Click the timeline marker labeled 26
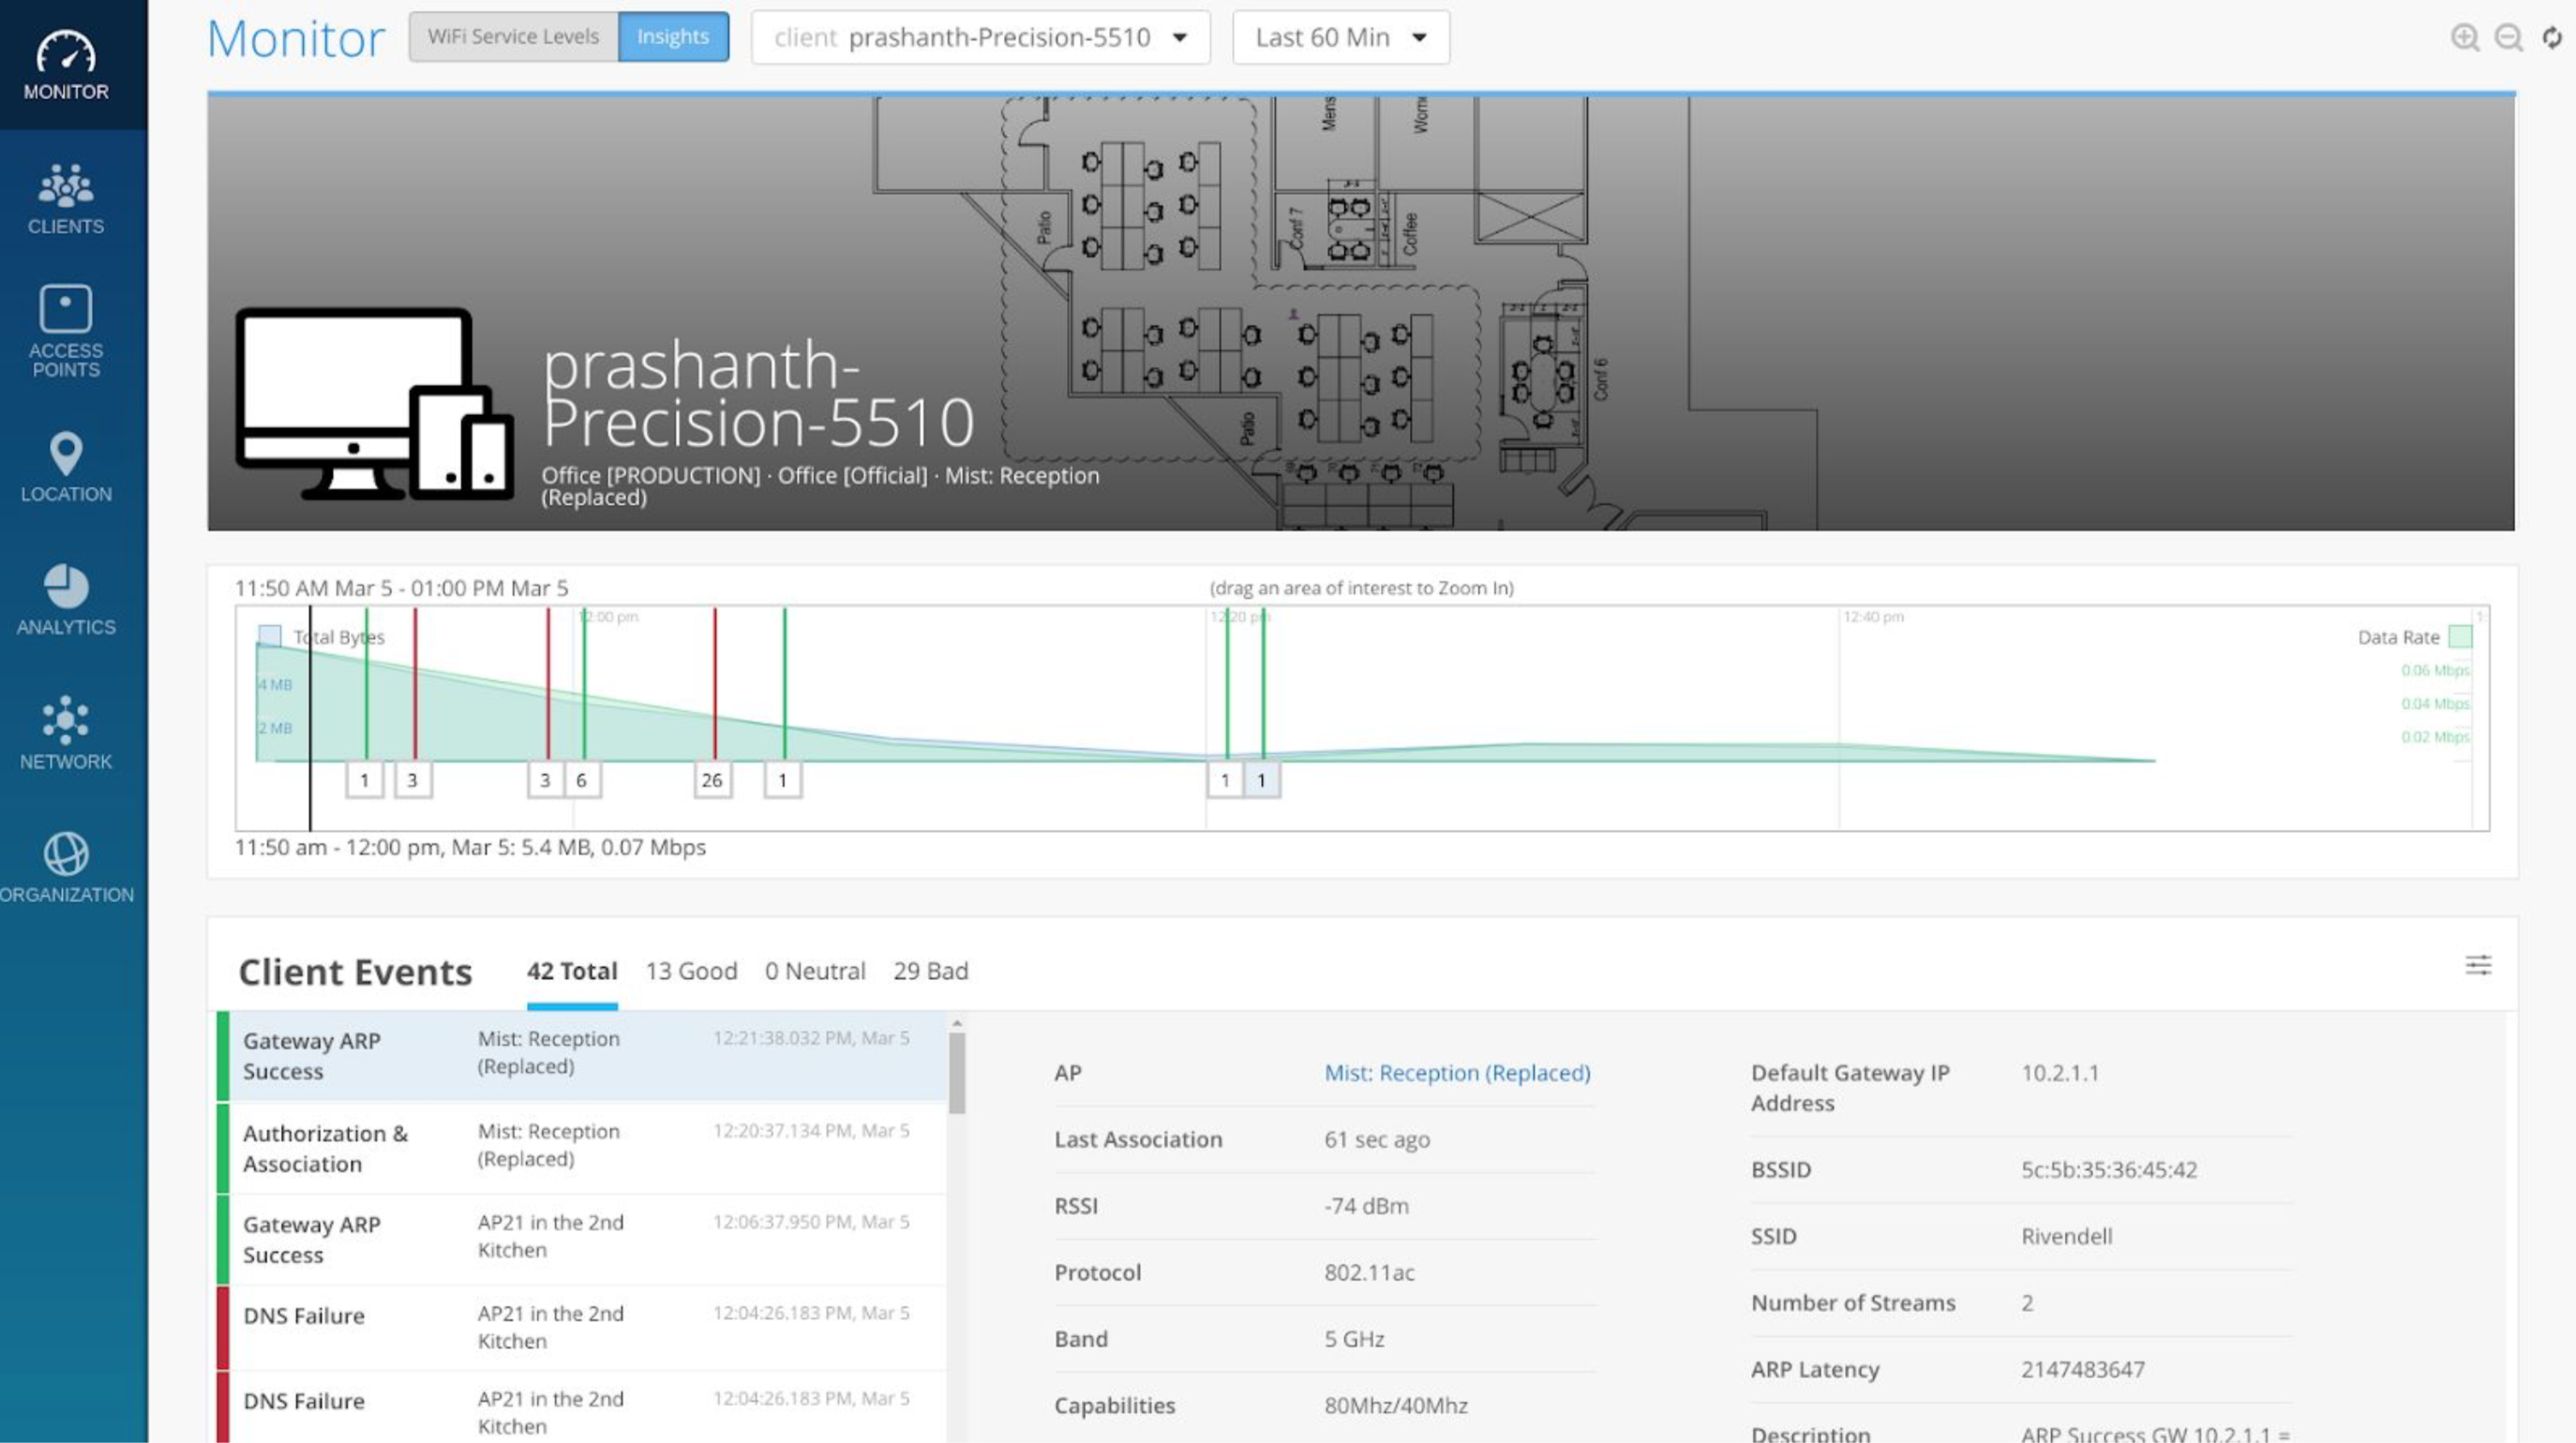 click(712, 781)
